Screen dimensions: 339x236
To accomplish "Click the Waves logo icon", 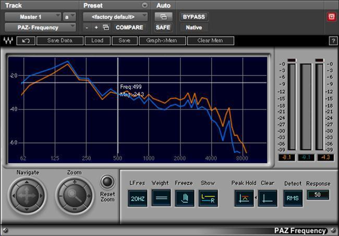I will pyautogui.click(x=8, y=41).
